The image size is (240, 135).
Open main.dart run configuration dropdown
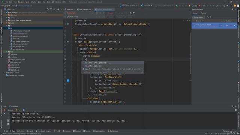pyautogui.click(x=147, y=6)
